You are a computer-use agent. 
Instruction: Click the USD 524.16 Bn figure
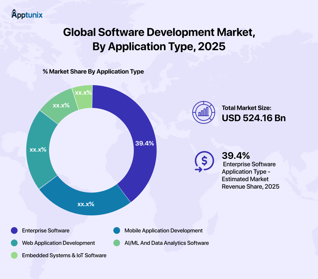pos(254,118)
